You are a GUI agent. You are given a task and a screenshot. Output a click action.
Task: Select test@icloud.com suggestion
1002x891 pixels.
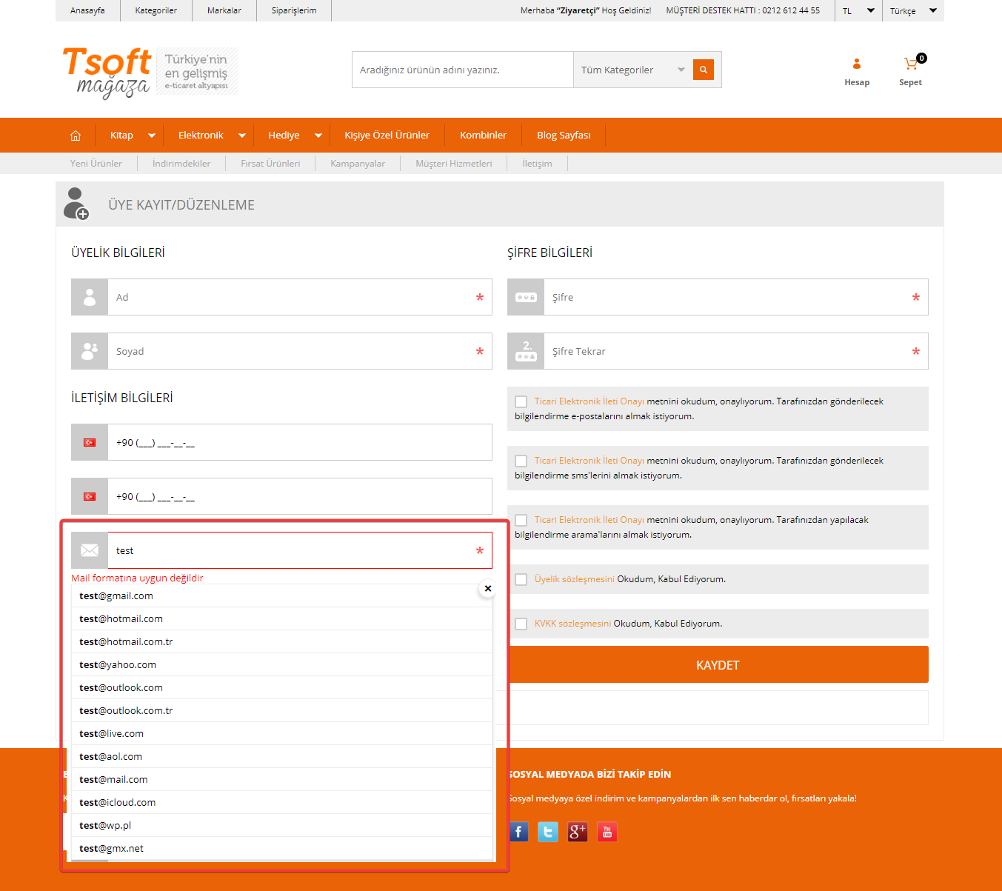[281, 802]
